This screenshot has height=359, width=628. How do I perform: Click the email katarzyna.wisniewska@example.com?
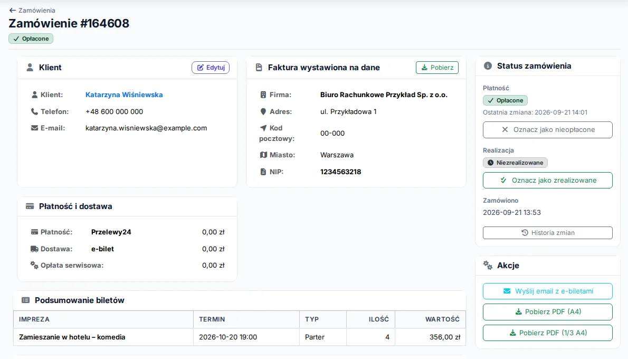[146, 128]
